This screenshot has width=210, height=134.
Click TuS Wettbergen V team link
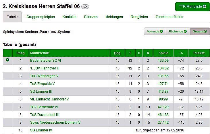pos(44,76)
